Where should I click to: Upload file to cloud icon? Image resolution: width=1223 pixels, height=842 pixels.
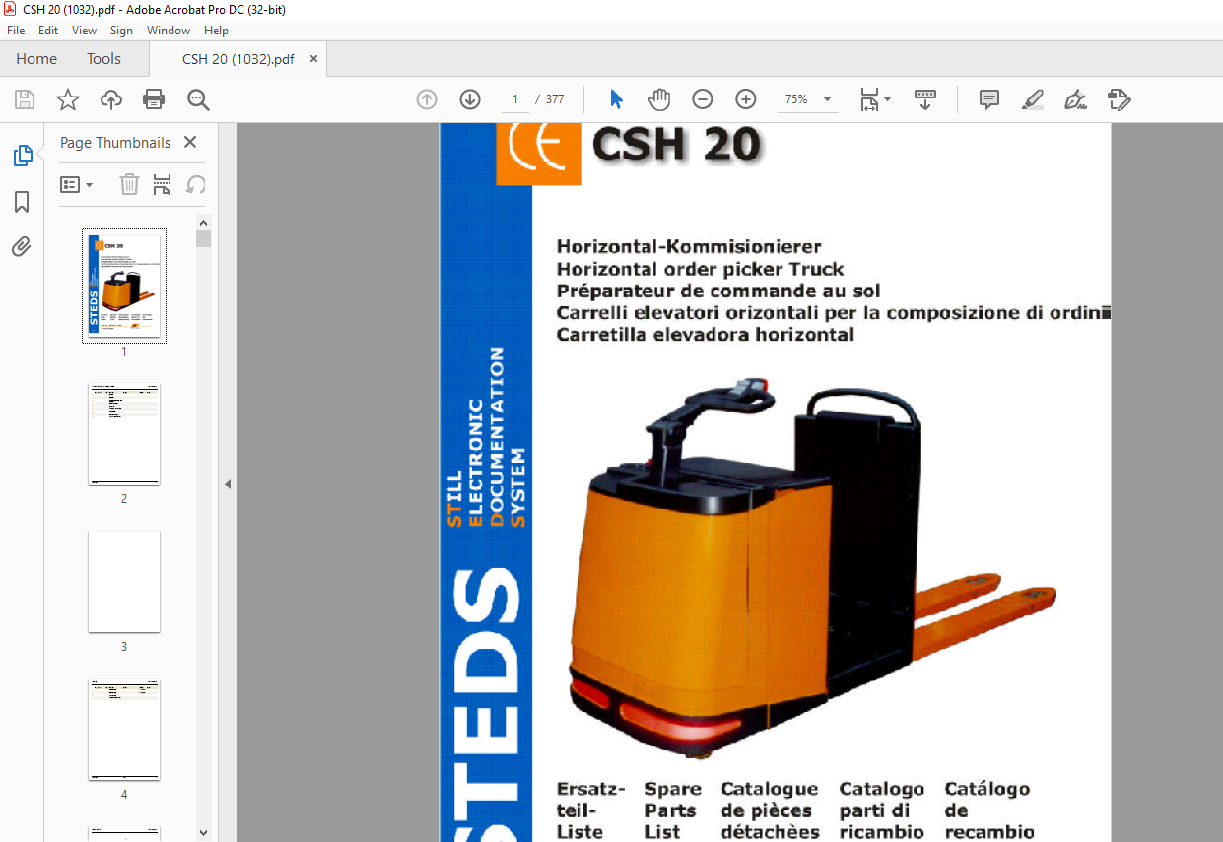[111, 99]
